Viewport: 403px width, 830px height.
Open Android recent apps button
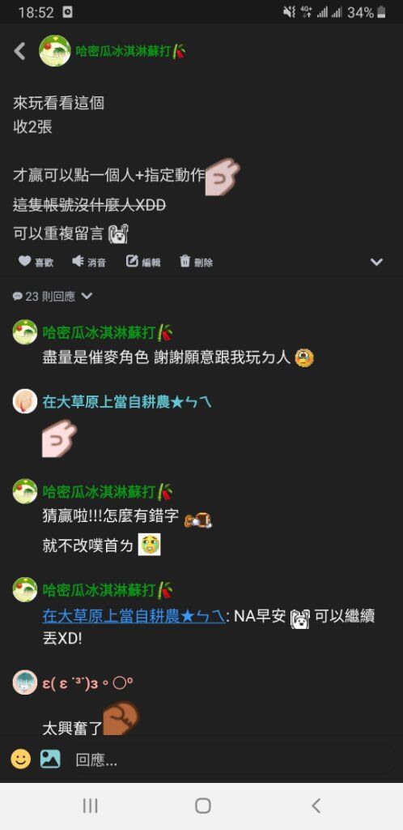pyautogui.click(x=91, y=806)
